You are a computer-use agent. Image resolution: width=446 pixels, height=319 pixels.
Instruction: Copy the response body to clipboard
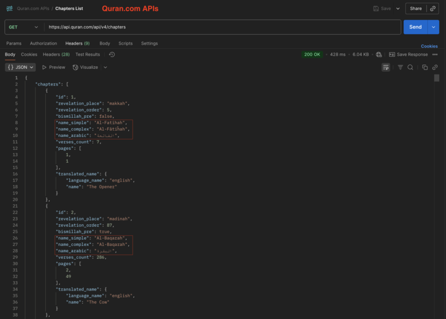tap(425, 67)
